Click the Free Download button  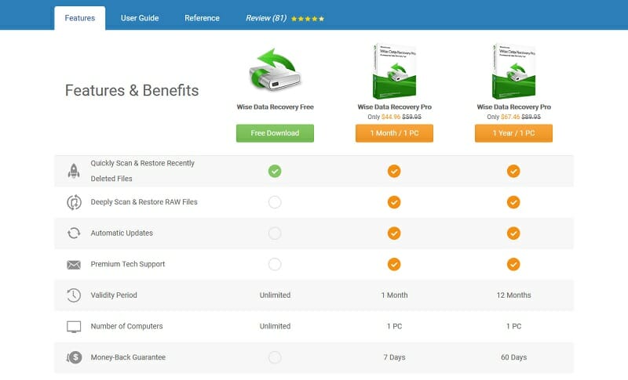pyautogui.click(x=275, y=133)
